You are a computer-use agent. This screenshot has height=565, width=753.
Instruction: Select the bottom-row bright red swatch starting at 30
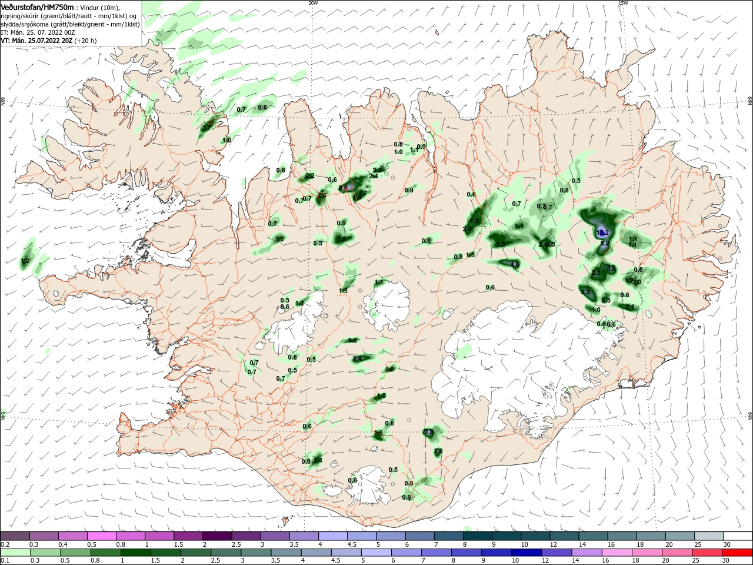(737, 552)
